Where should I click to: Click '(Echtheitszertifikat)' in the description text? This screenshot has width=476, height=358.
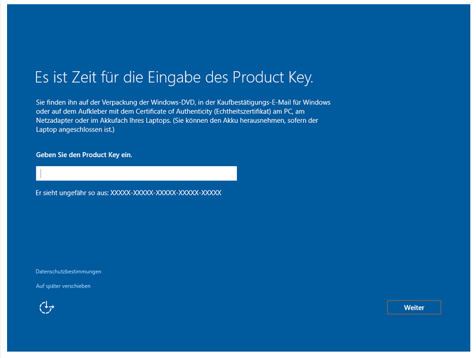coord(242,112)
